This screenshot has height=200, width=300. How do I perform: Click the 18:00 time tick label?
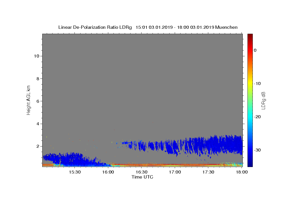(242, 172)
